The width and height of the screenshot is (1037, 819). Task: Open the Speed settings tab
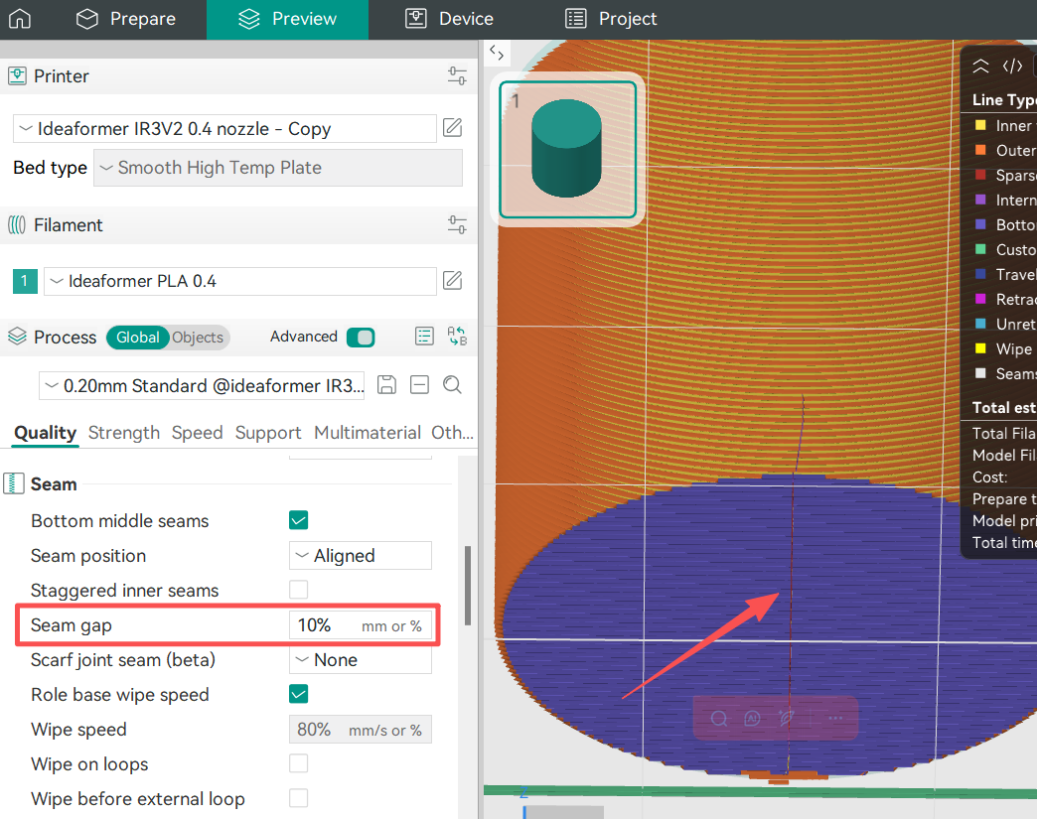pos(197,432)
